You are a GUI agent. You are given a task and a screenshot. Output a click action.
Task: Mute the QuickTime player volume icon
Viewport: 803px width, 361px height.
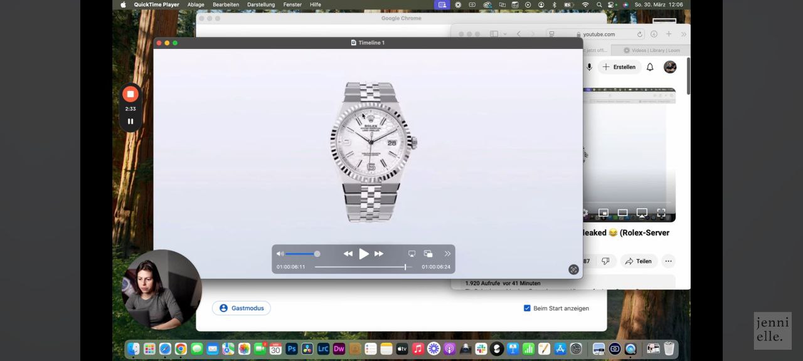coord(280,254)
